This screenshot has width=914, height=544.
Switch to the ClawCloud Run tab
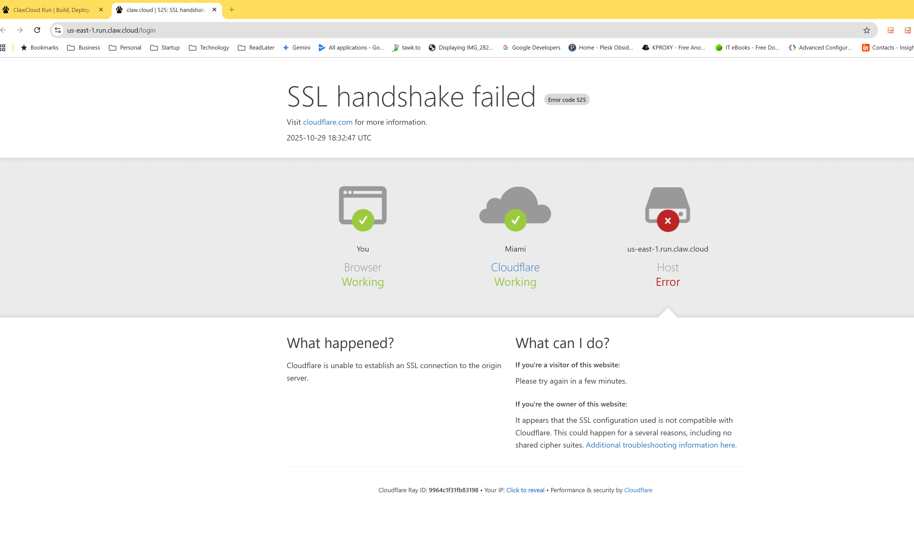(51, 10)
